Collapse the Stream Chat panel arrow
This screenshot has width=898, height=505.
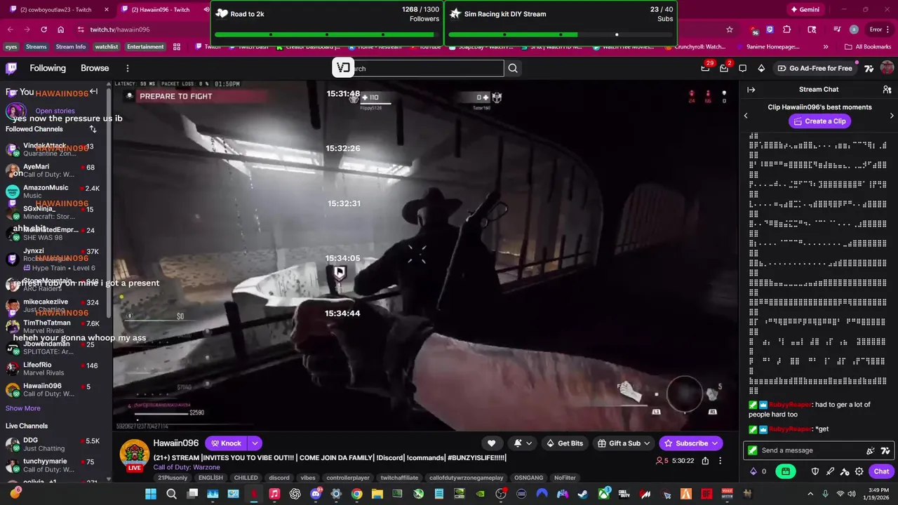point(751,90)
